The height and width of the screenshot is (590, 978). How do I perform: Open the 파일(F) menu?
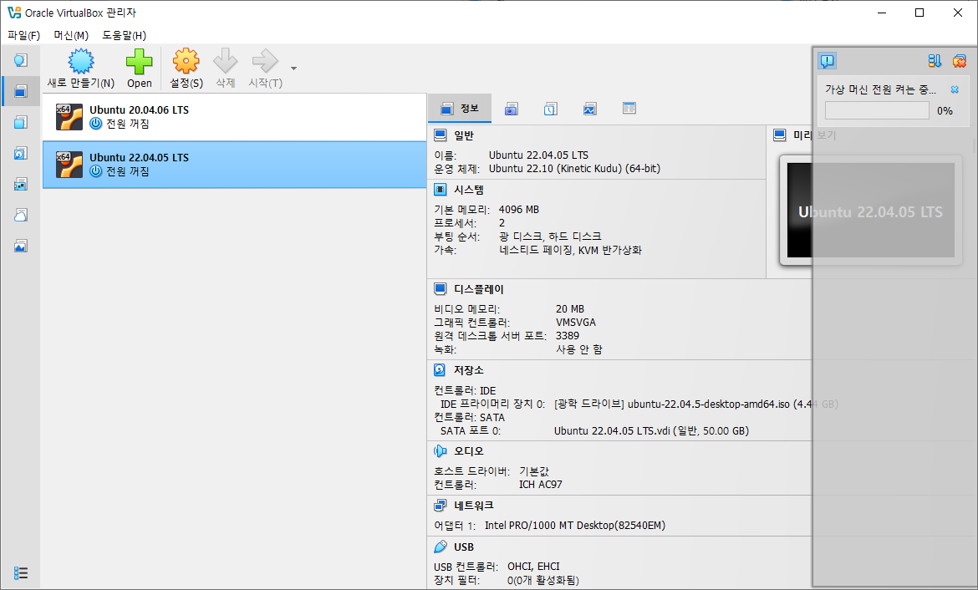[x=23, y=35]
